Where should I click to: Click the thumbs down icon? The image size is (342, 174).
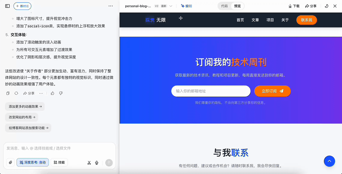pos(61,93)
